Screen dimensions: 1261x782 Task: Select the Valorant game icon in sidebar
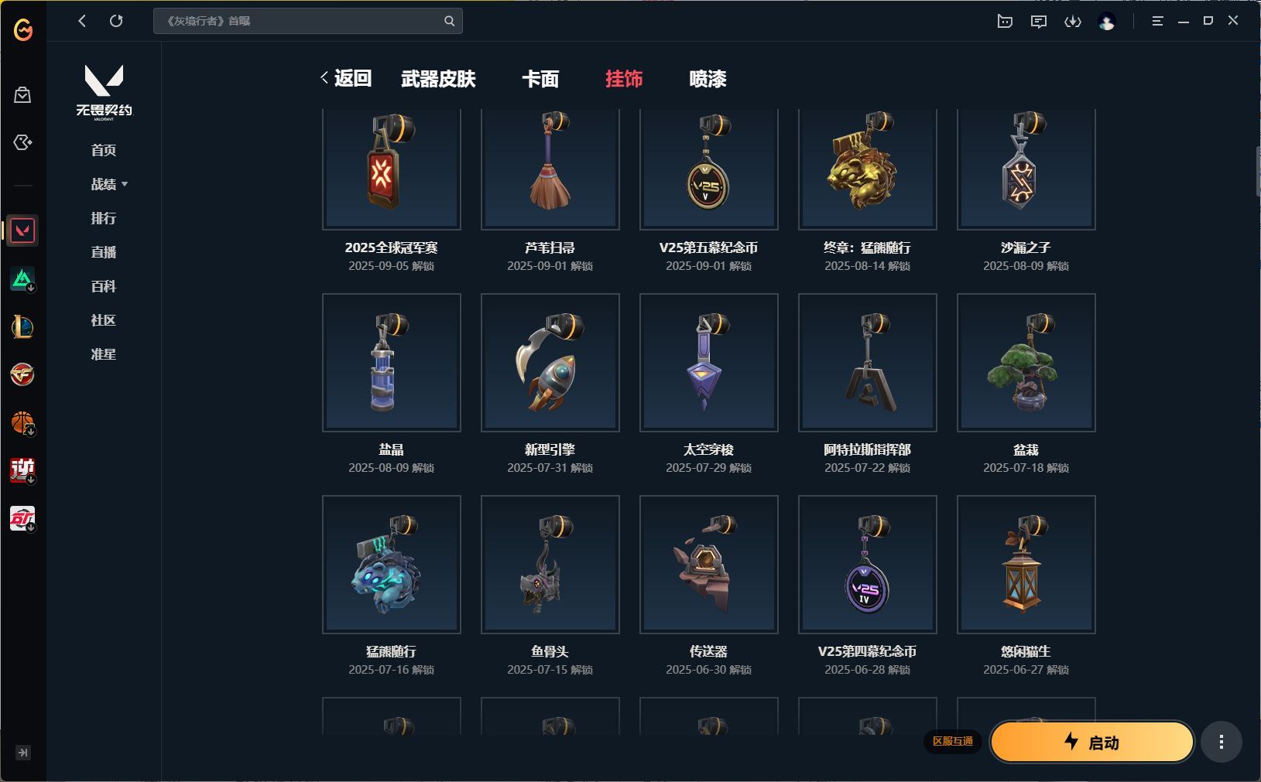22,231
